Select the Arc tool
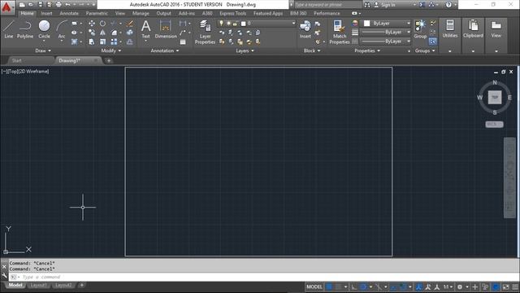This screenshot has height=293, width=520. (x=62, y=29)
